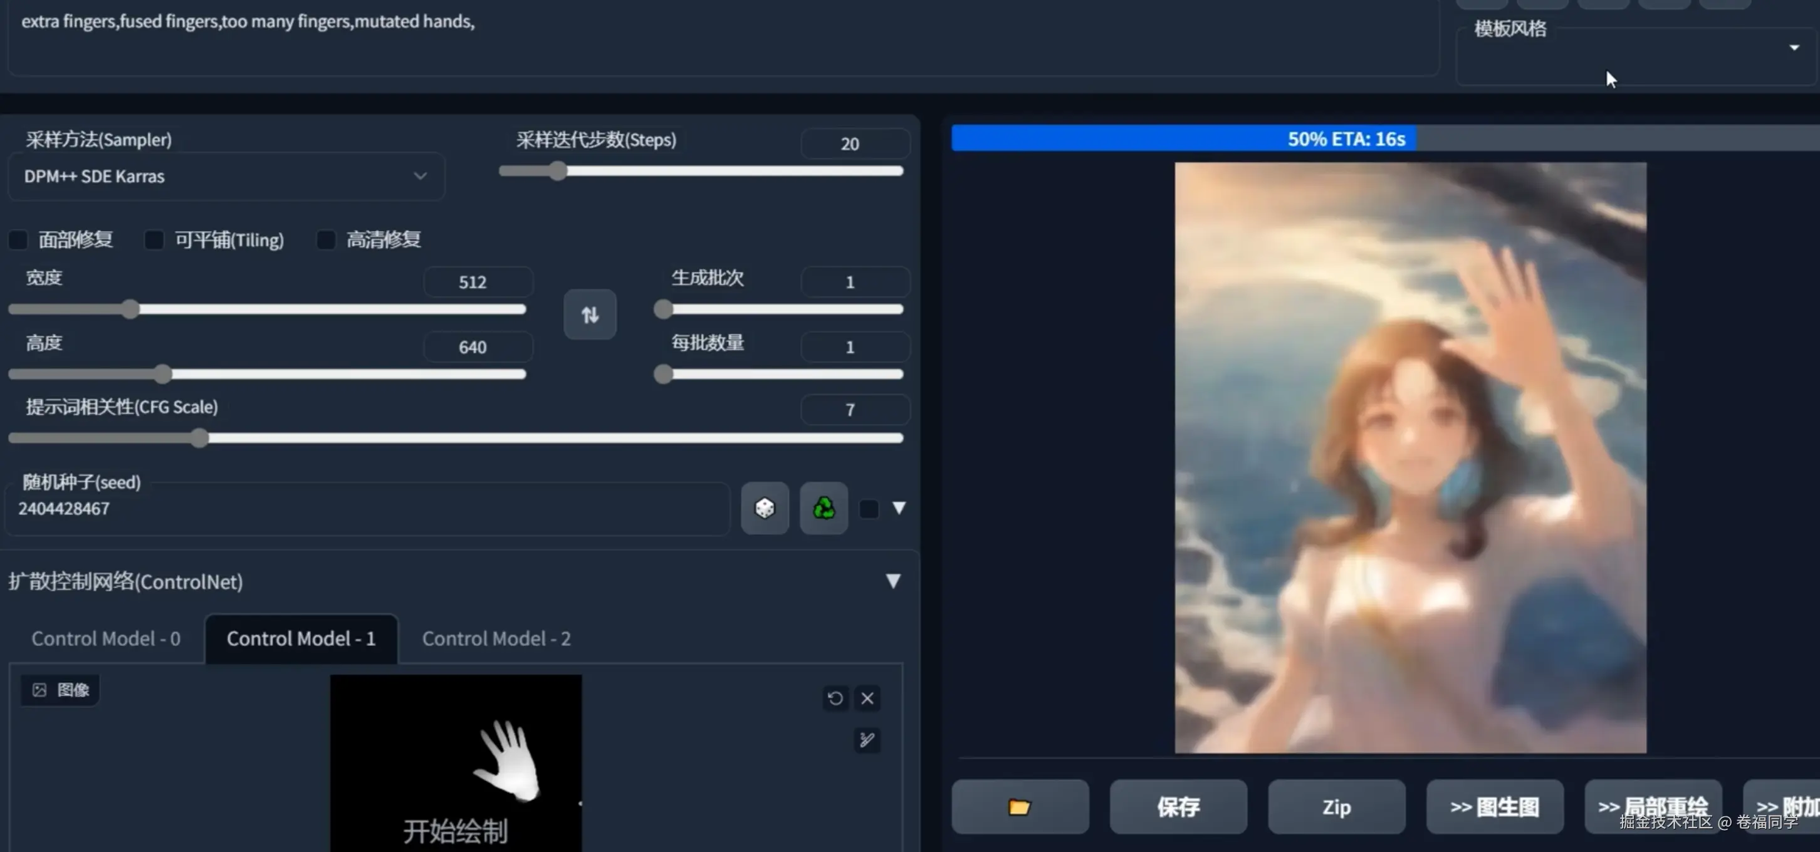Enable the 面部修复 checkbox

tap(18, 239)
